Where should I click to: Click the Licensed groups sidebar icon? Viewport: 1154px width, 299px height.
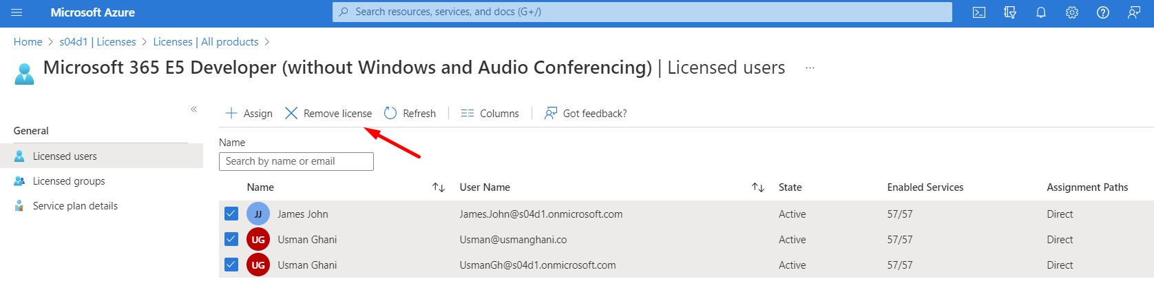click(x=19, y=181)
